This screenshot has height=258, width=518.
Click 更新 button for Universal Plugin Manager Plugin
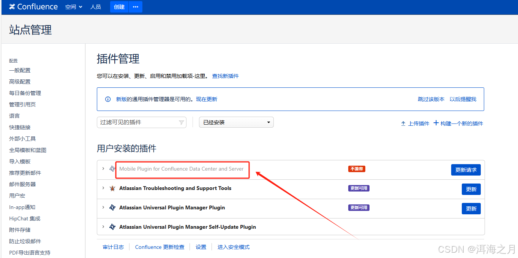471,209
